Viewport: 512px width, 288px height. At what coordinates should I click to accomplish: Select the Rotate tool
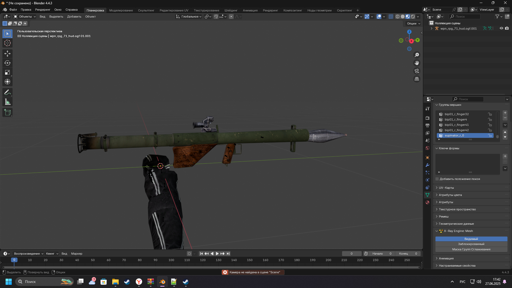tap(7, 63)
